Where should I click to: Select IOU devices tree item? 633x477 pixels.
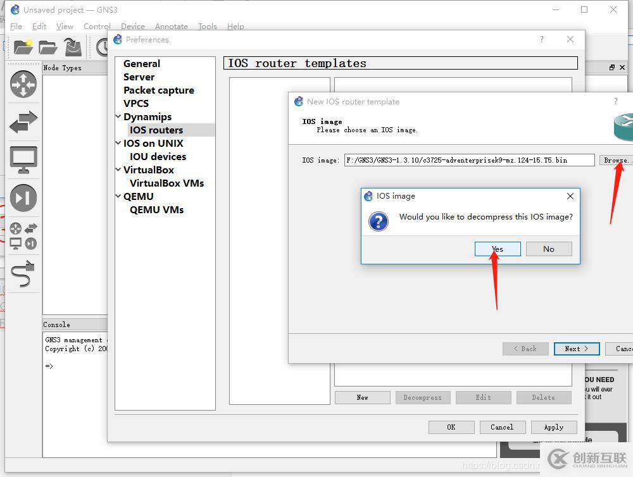158,157
